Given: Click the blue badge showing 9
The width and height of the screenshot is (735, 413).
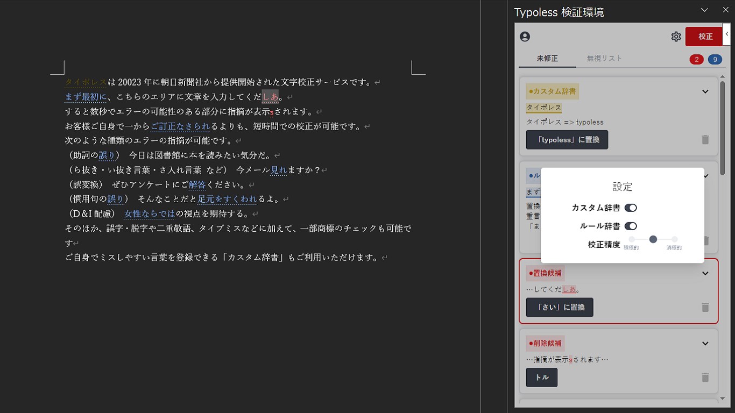Looking at the screenshot, I should [x=715, y=59].
